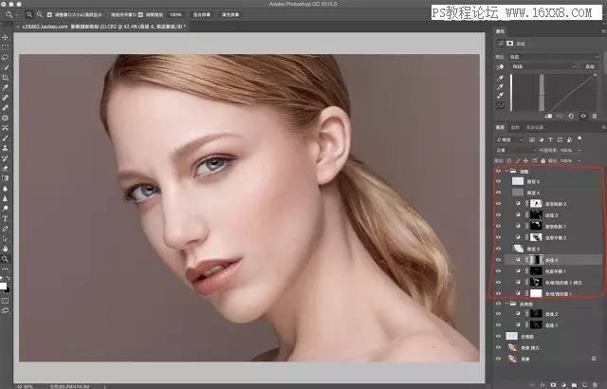Open the Edit Toolbar three-dots button

5,269
